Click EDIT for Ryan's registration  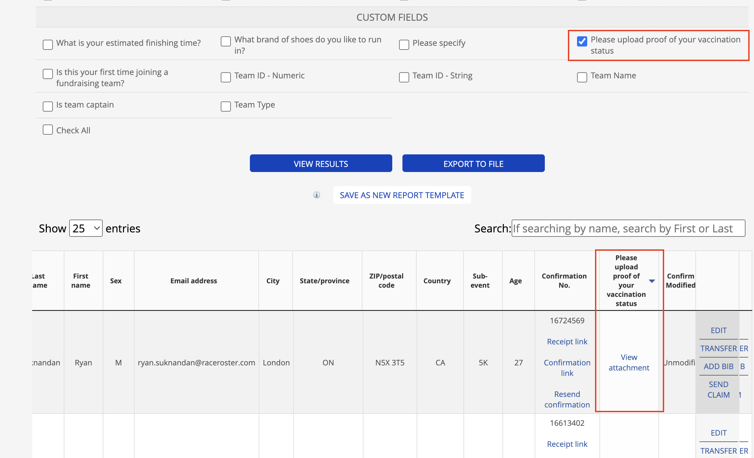[718, 330]
